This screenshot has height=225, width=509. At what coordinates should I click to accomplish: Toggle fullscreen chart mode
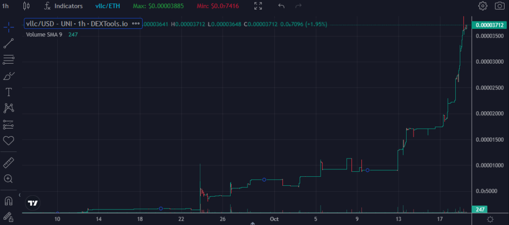[258, 6]
